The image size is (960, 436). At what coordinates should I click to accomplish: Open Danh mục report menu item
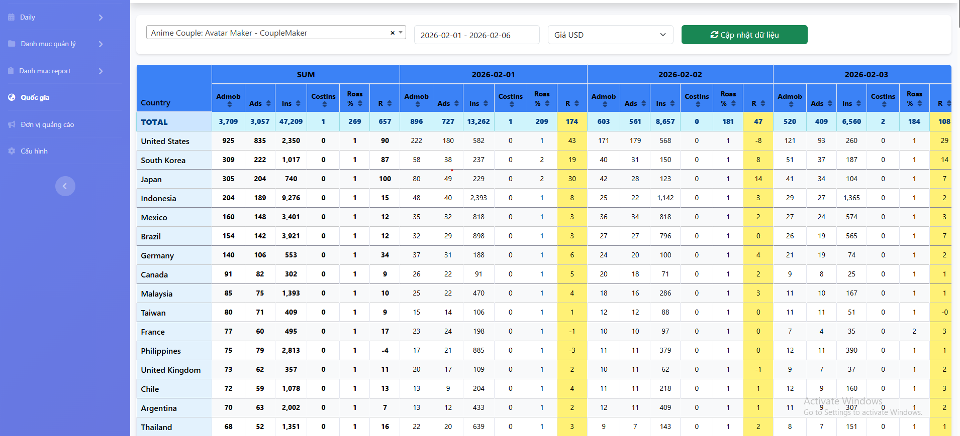(45, 71)
